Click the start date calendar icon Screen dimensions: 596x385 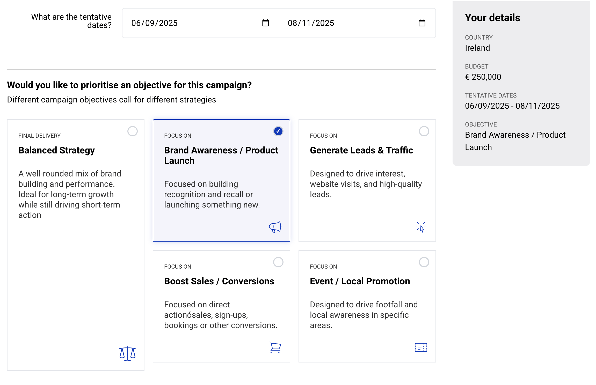(265, 23)
